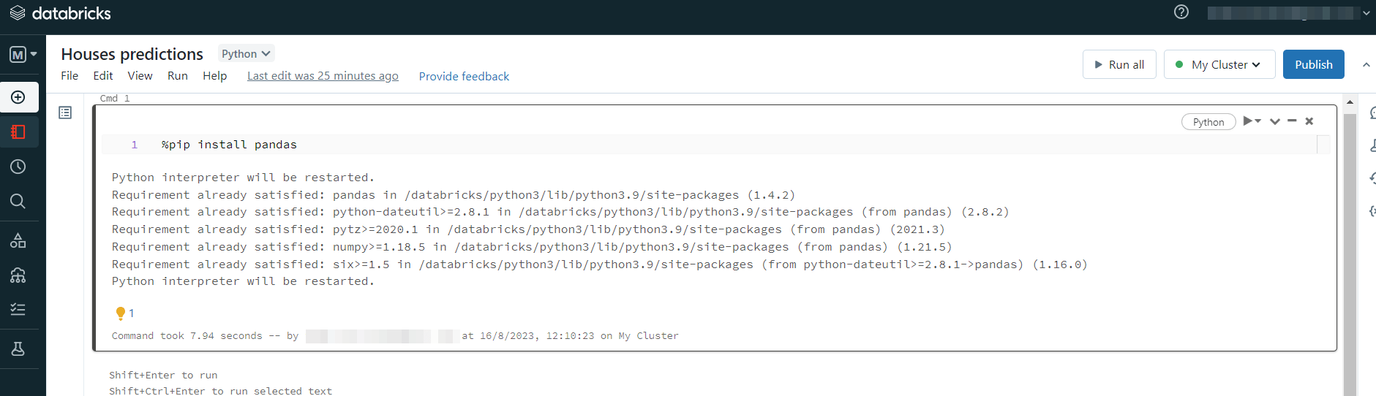Collapse the notebook header with the chevron
The image size is (1376, 396).
[x=1366, y=64]
